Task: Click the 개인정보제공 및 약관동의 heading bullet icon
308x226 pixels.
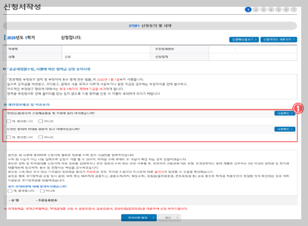Action: (5, 105)
